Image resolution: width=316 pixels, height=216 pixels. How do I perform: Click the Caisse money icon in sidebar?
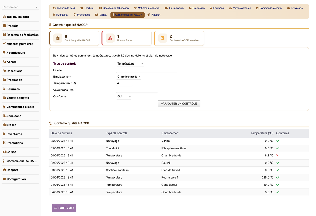pyautogui.click(x=4, y=152)
